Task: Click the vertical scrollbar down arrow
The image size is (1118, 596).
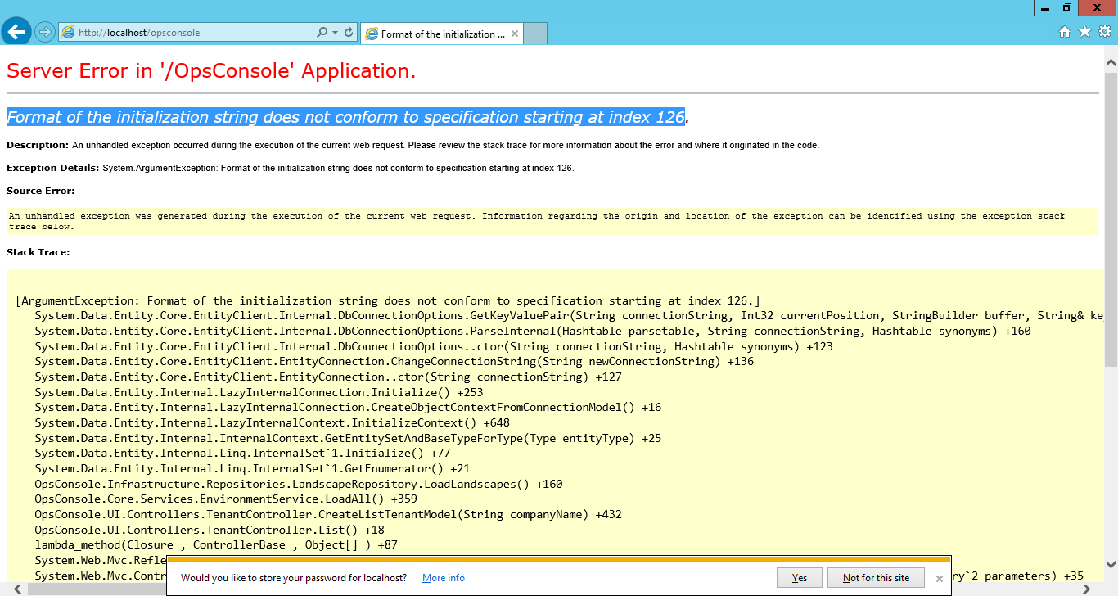Action: click(x=1111, y=564)
